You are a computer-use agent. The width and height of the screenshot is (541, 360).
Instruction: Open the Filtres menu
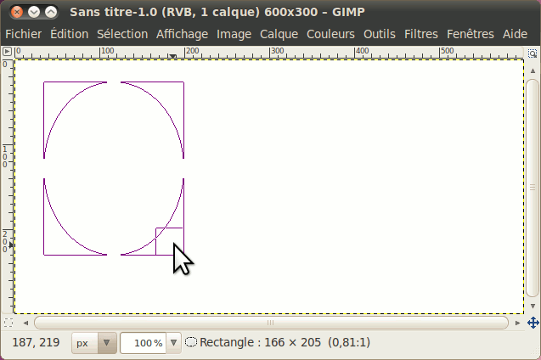click(x=421, y=34)
